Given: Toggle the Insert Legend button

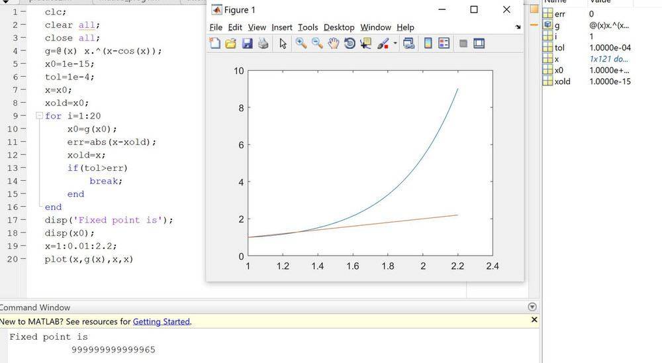Looking at the screenshot, I should (444, 44).
